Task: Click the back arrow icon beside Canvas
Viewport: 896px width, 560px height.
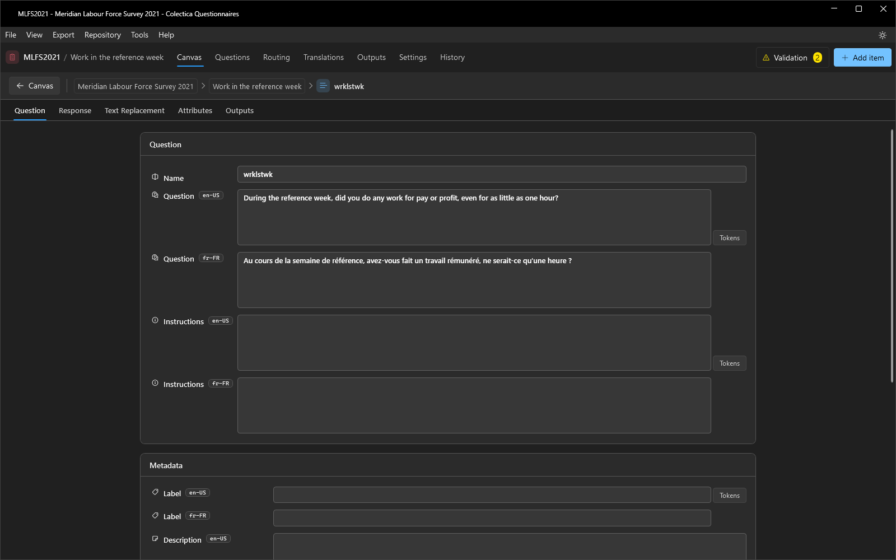Action: [x=20, y=86]
